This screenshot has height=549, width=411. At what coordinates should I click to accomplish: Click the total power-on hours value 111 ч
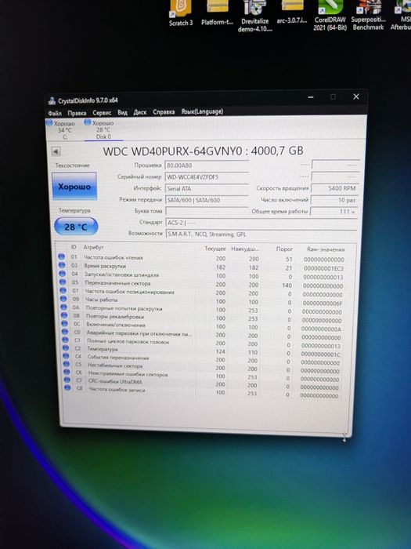333,212
